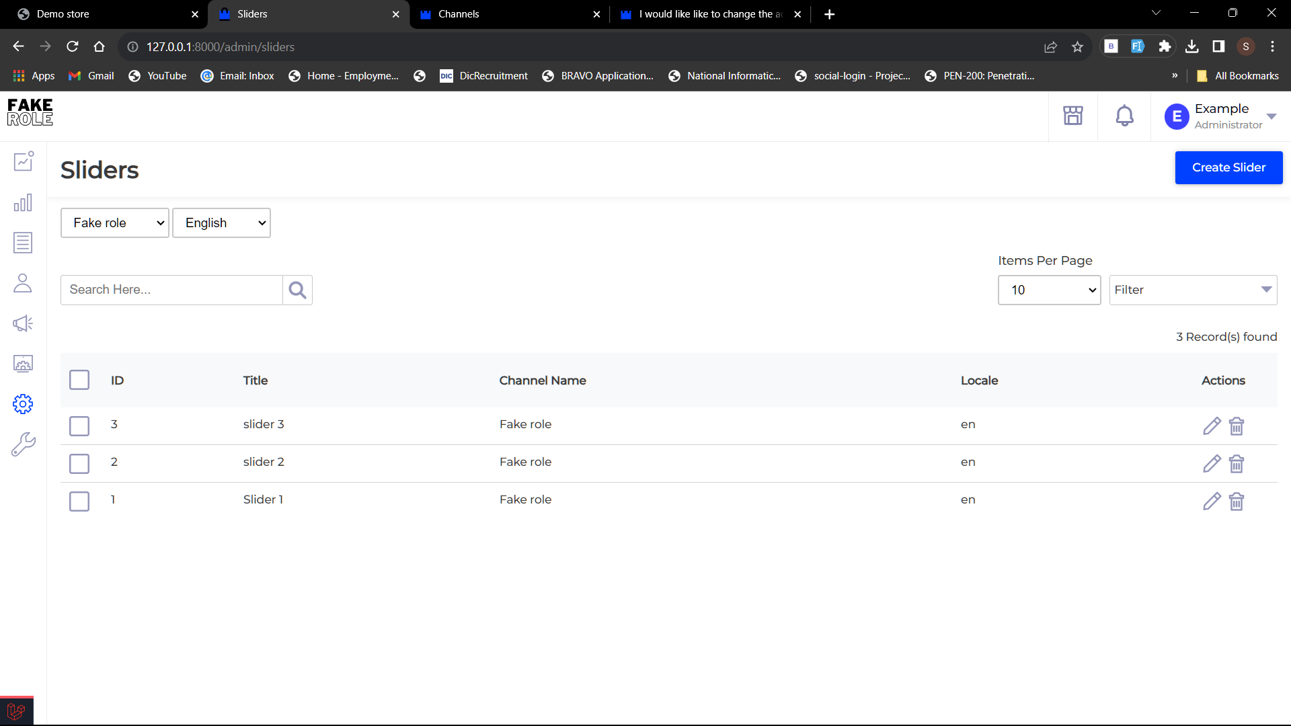Go to browser home page icon
Screen dimensions: 1291x726
(99, 46)
